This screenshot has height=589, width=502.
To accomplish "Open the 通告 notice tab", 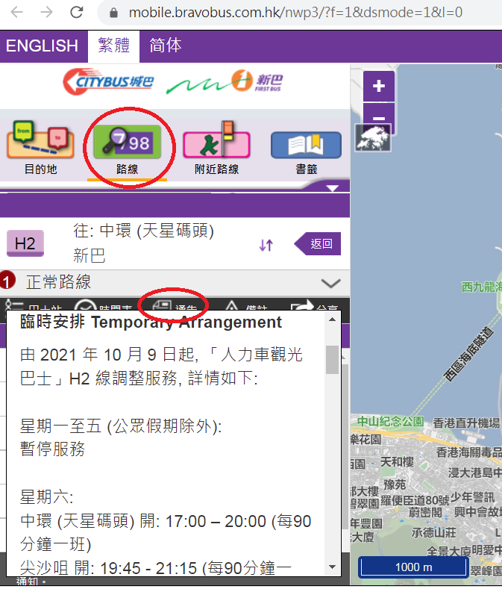I will coord(175,305).
